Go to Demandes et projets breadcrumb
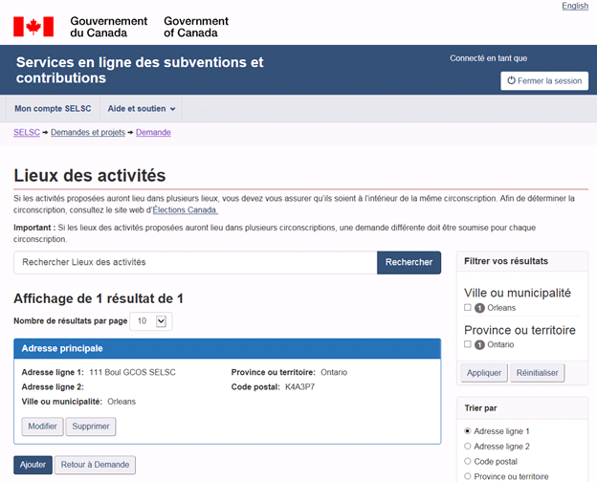597x482 pixels. click(88, 133)
